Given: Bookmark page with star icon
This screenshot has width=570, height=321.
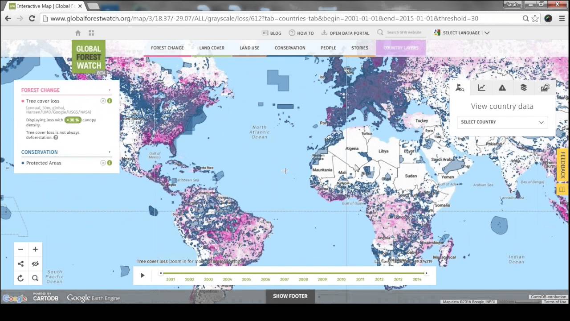Looking at the screenshot, I should pos(535,18).
